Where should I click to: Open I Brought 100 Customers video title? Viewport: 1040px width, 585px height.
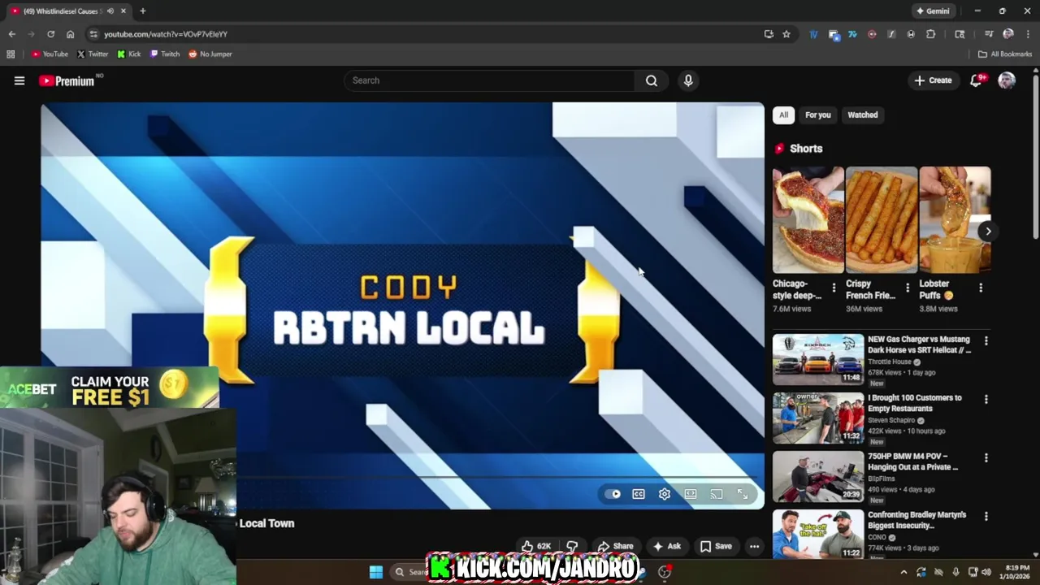(915, 403)
